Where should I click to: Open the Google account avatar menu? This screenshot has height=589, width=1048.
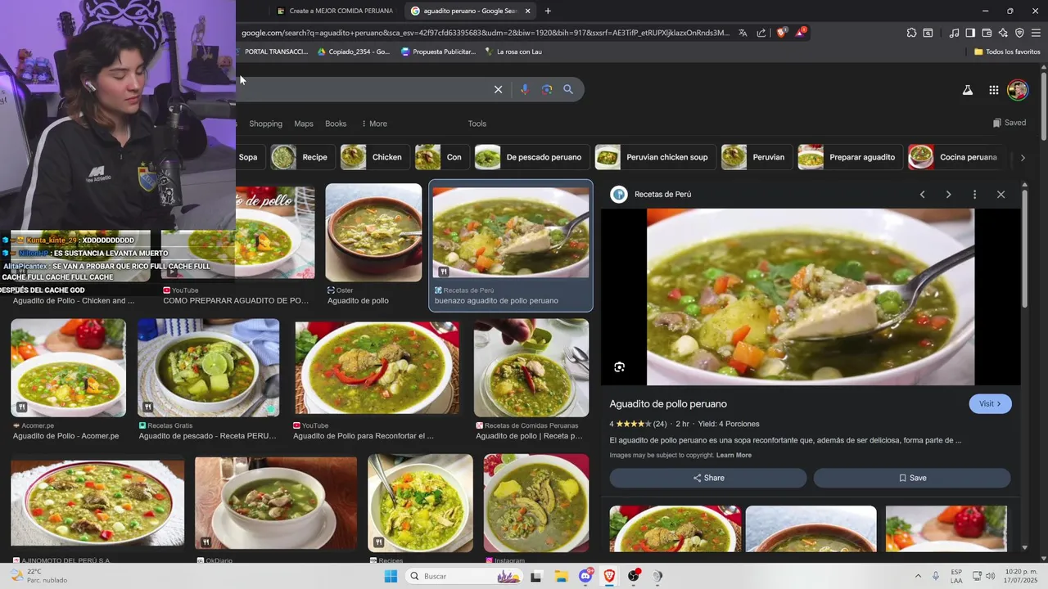(x=1018, y=90)
